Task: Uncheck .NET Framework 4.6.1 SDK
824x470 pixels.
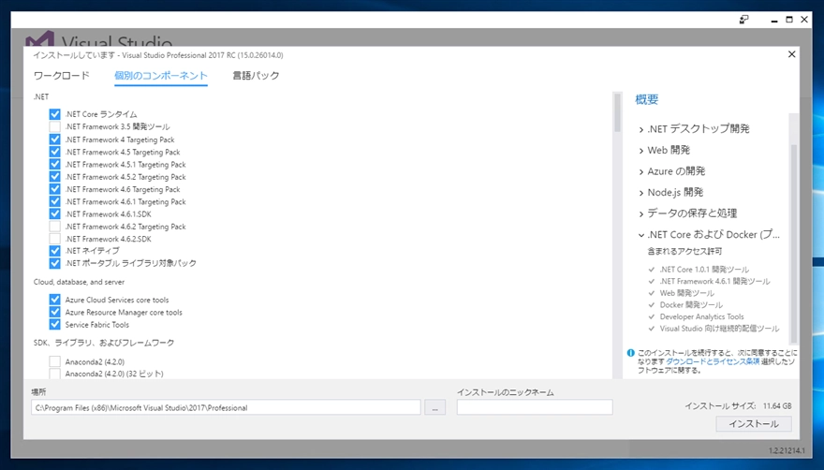Action: pos(54,214)
